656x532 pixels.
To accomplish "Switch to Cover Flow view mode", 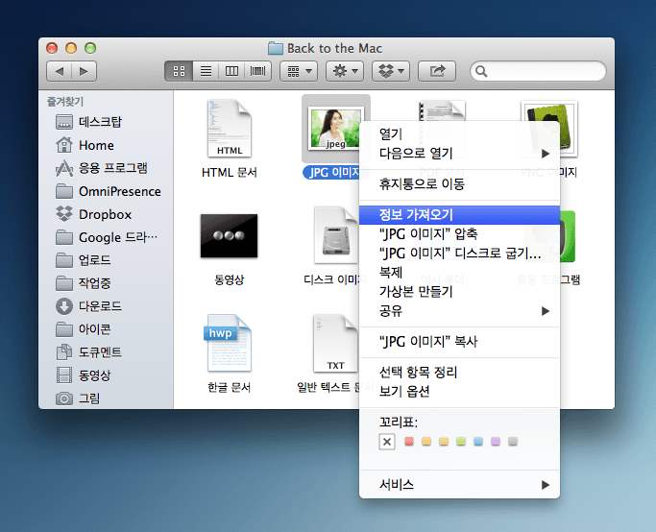I will coord(257,71).
